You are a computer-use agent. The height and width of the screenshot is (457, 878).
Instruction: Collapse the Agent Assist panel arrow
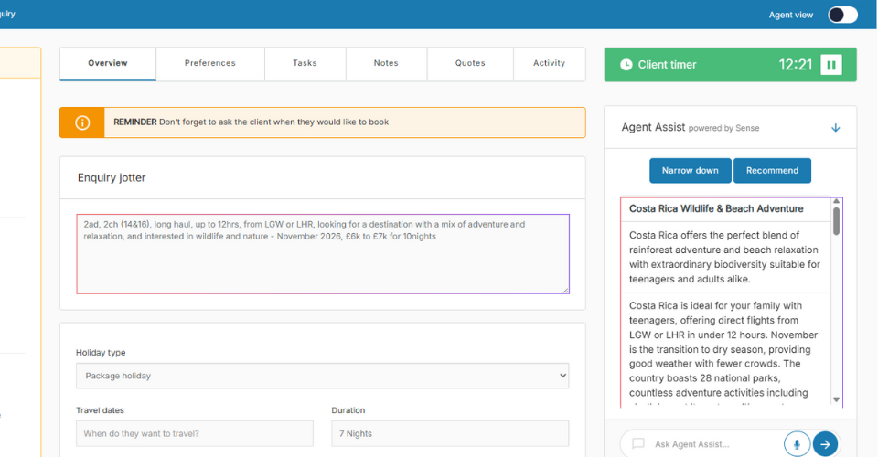point(835,128)
